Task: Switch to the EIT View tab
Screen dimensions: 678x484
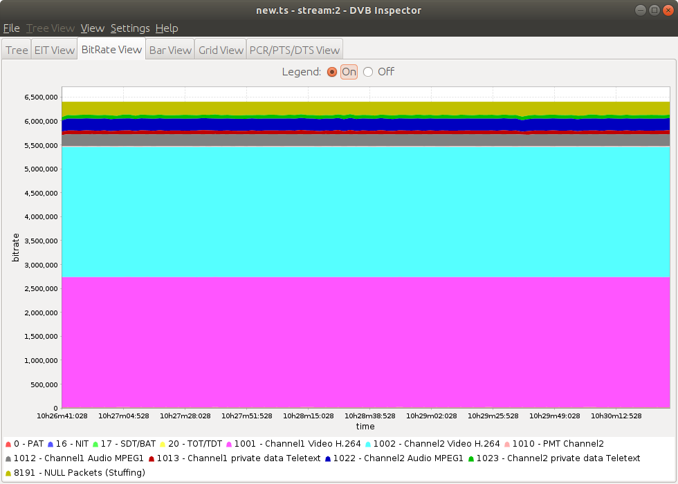Action: pos(54,50)
